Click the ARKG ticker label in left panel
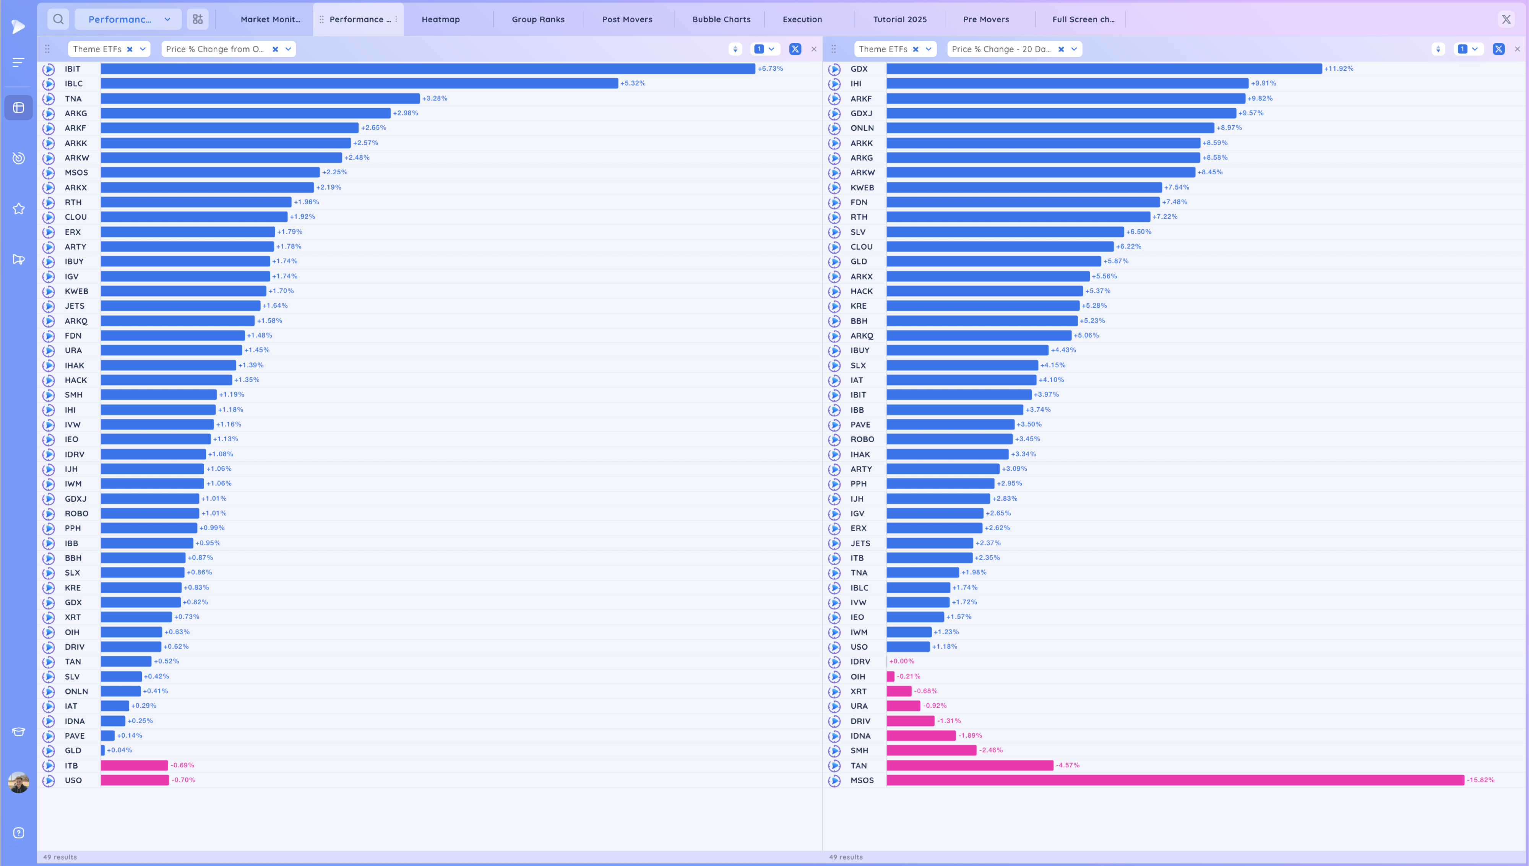Viewport: 1529px width, 866px height. pos(76,113)
